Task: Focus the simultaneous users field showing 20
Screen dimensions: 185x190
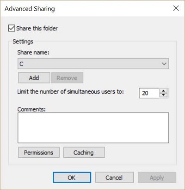Action: (149, 93)
